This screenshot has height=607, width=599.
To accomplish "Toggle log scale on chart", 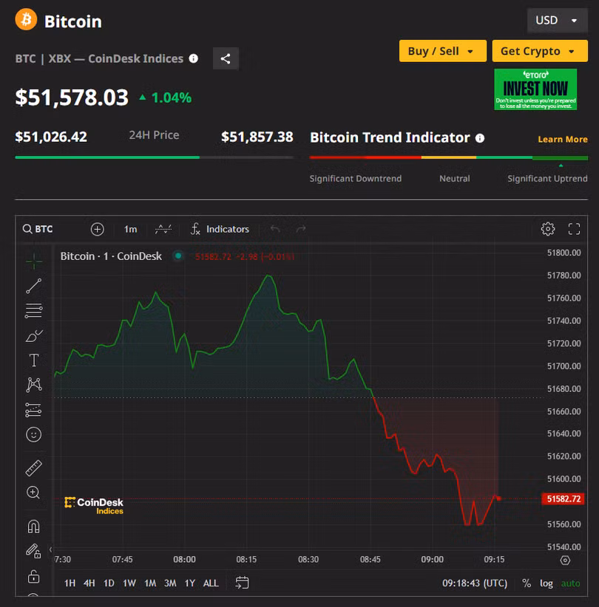I will [x=546, y=583].
